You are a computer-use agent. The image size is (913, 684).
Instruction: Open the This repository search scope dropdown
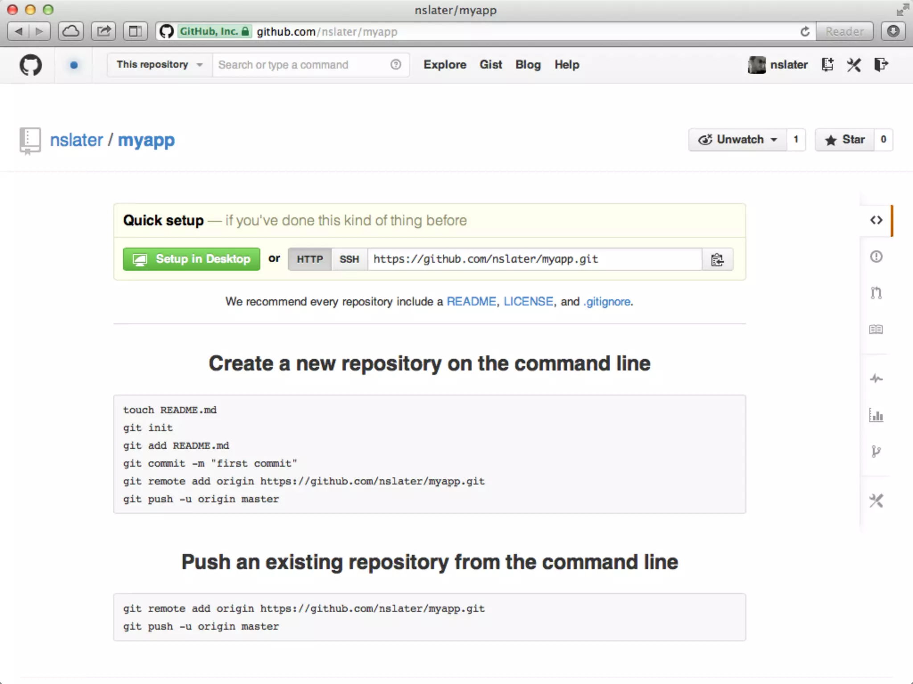click(159, 65)
